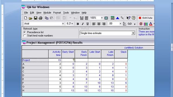Click the comma format icon
The height and width of the screenshot is (97, 173).
135,24
